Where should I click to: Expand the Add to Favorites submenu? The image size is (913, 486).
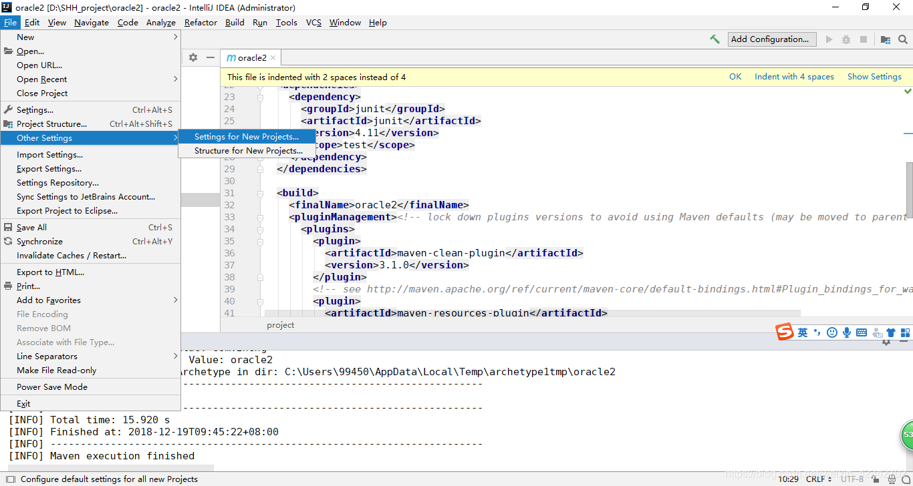pos(176,300)
